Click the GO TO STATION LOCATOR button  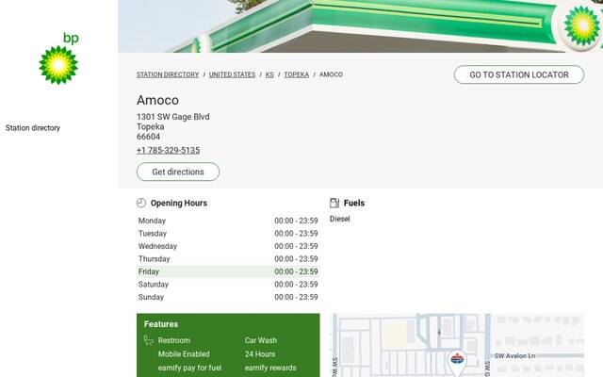(519, 74)
